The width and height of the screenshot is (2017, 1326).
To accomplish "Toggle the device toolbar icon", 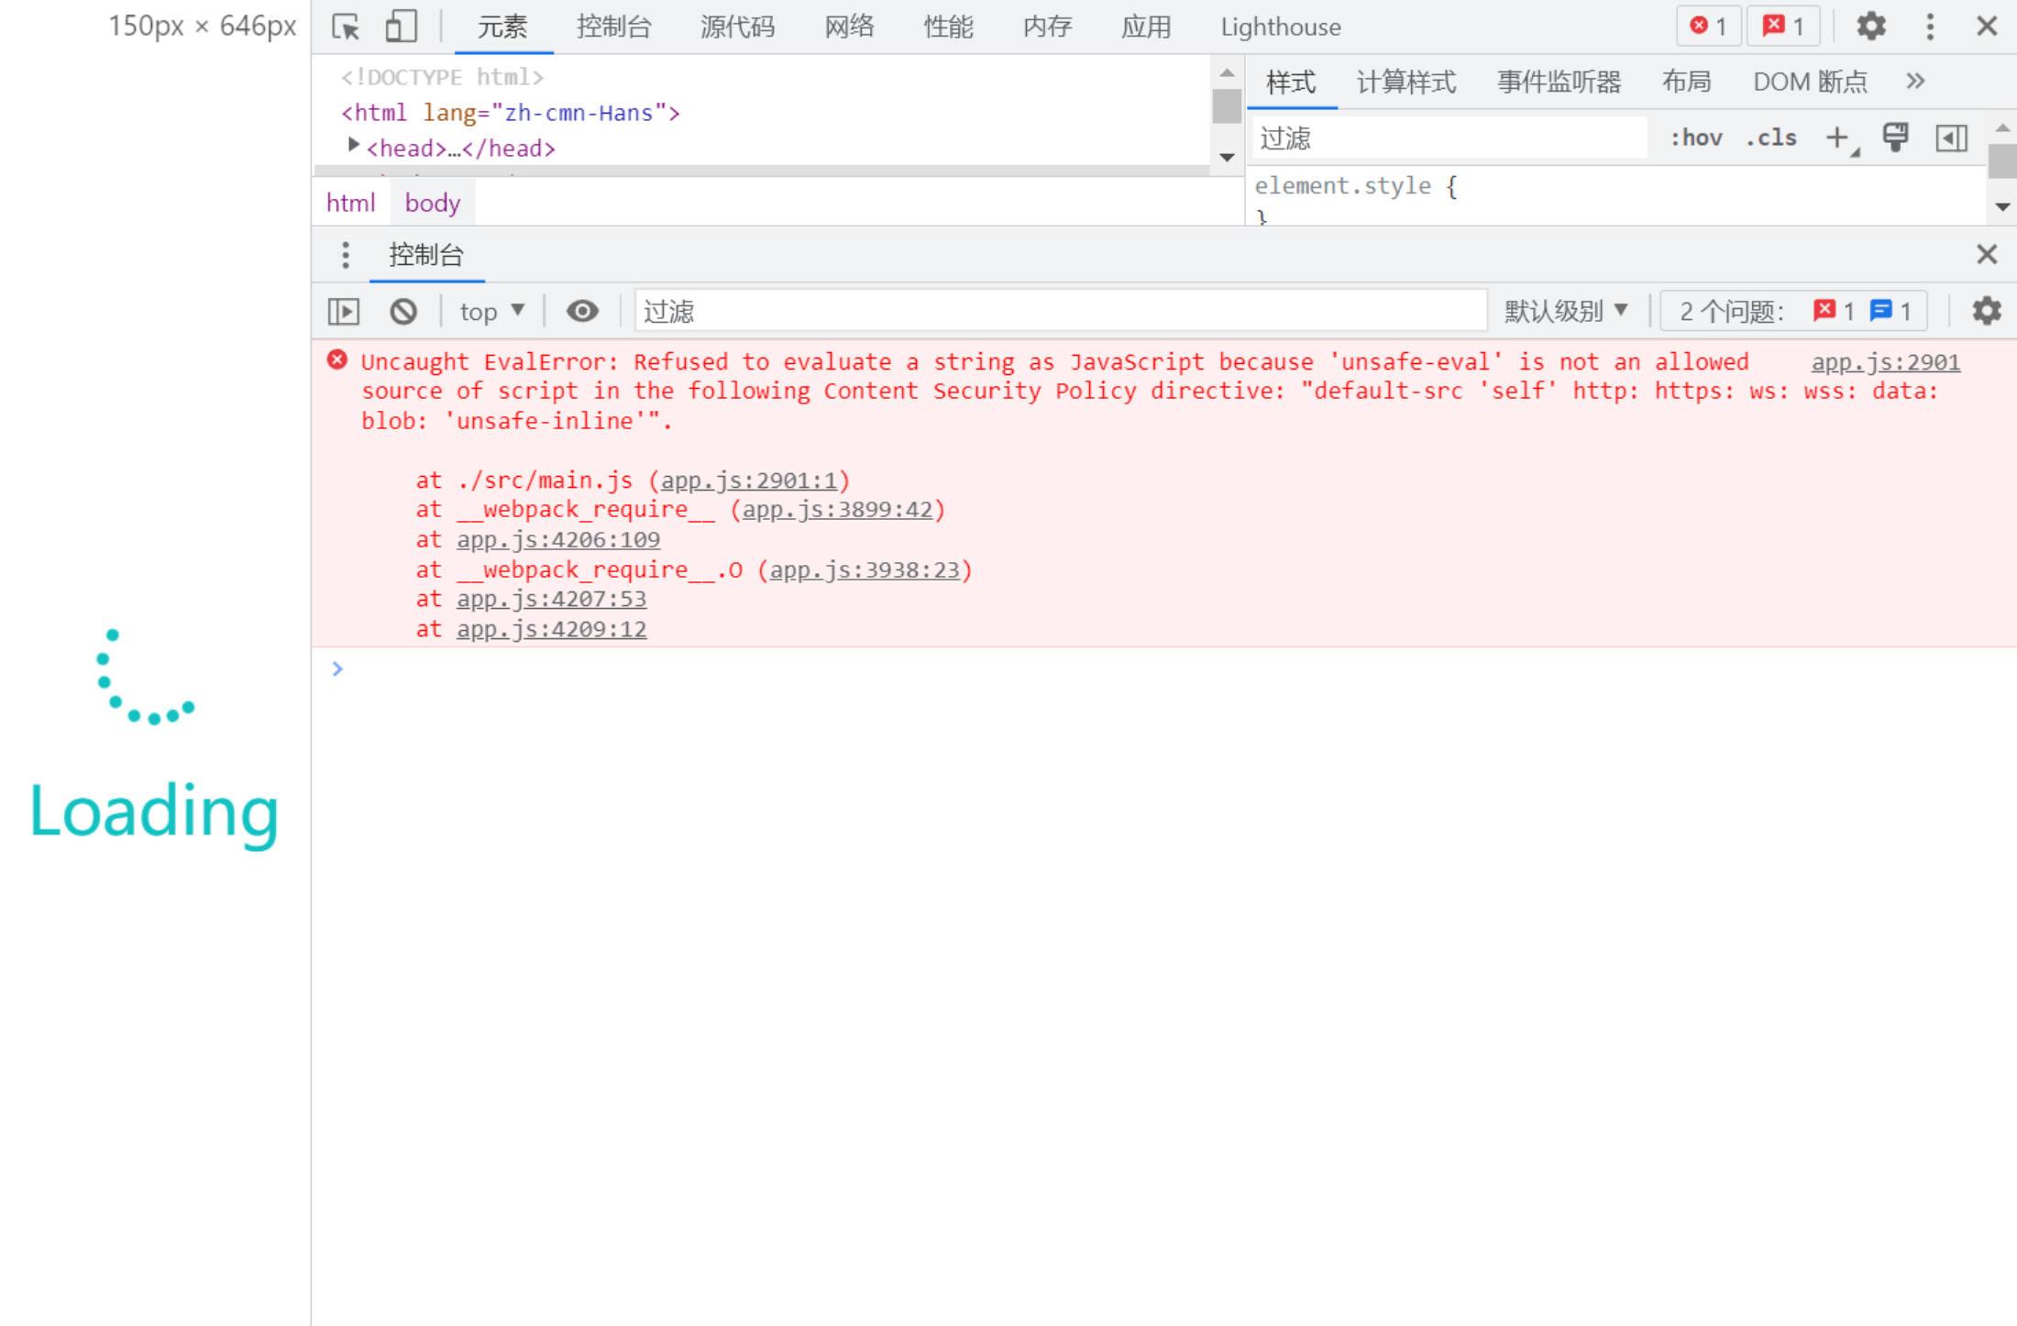I will pos(401,27).
